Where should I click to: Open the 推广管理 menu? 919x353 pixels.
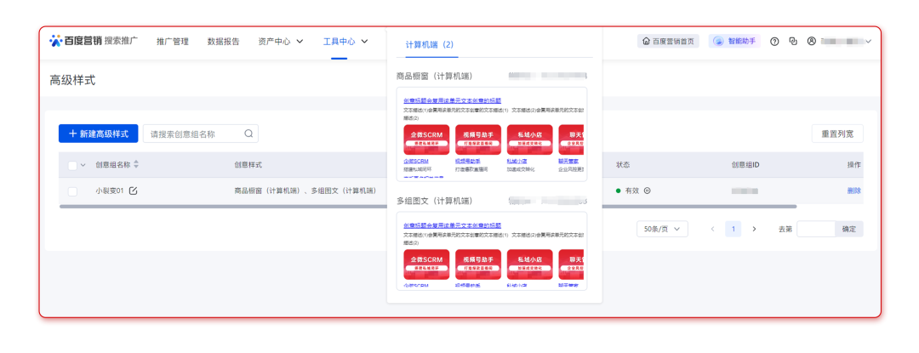pos(173,41)
